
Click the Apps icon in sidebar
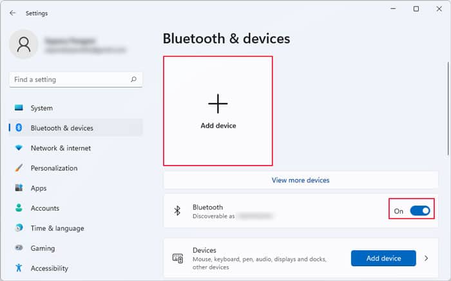tap(19, 188)
